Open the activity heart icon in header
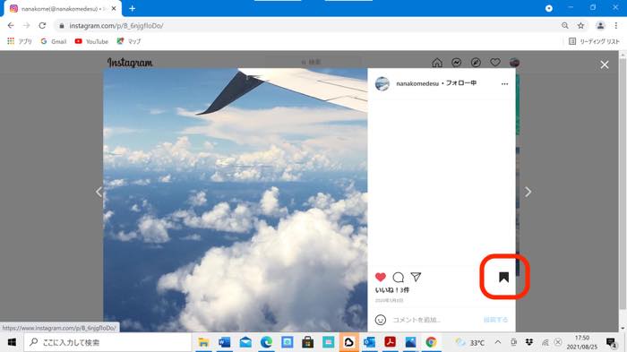 (495, 63)
